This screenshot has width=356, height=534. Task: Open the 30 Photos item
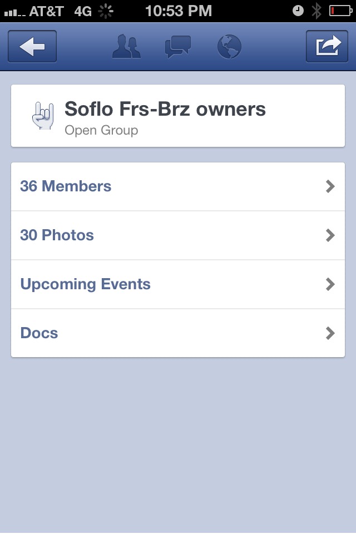click(x=57, y=235)
